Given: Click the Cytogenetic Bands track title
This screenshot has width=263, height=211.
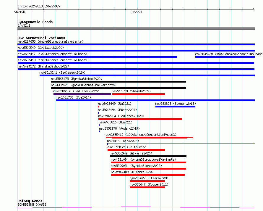Looking at the screenshot, I should pos(35,22).
